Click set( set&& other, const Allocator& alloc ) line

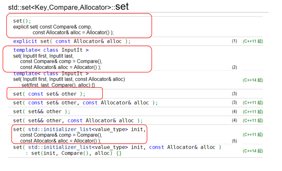[x=78, y=120]
